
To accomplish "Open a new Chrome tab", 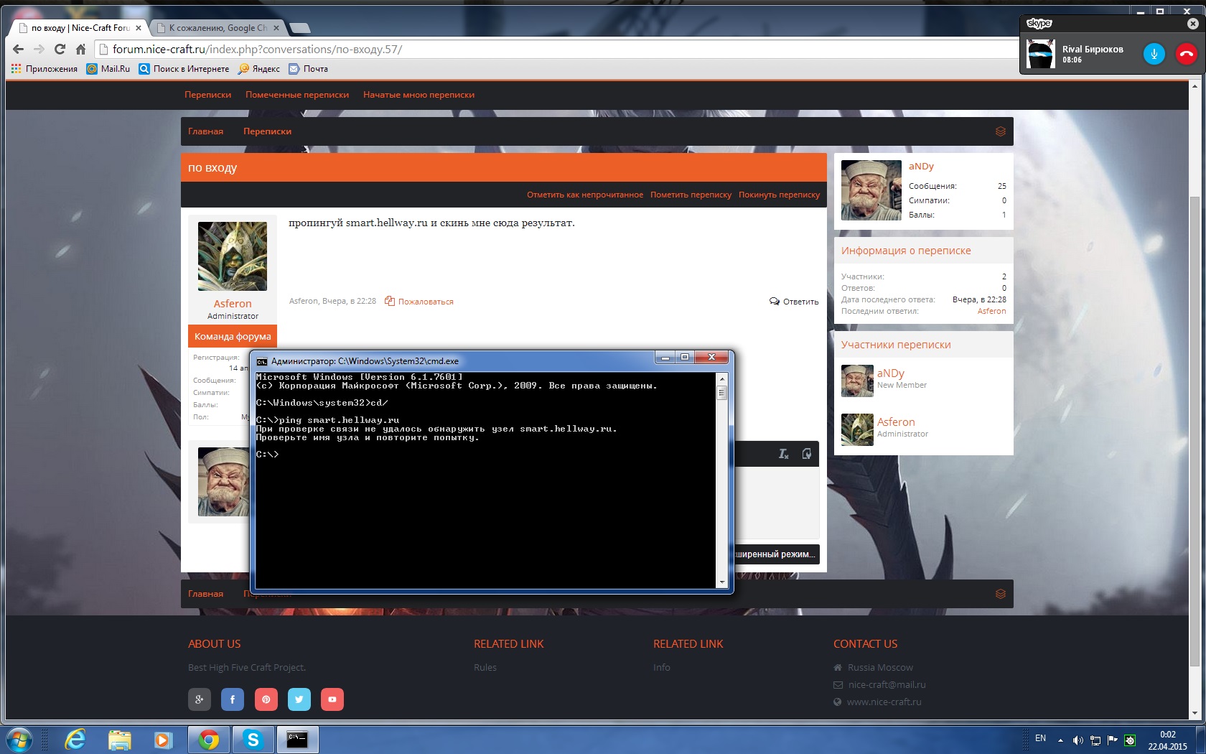I will [x=299, y=28].
